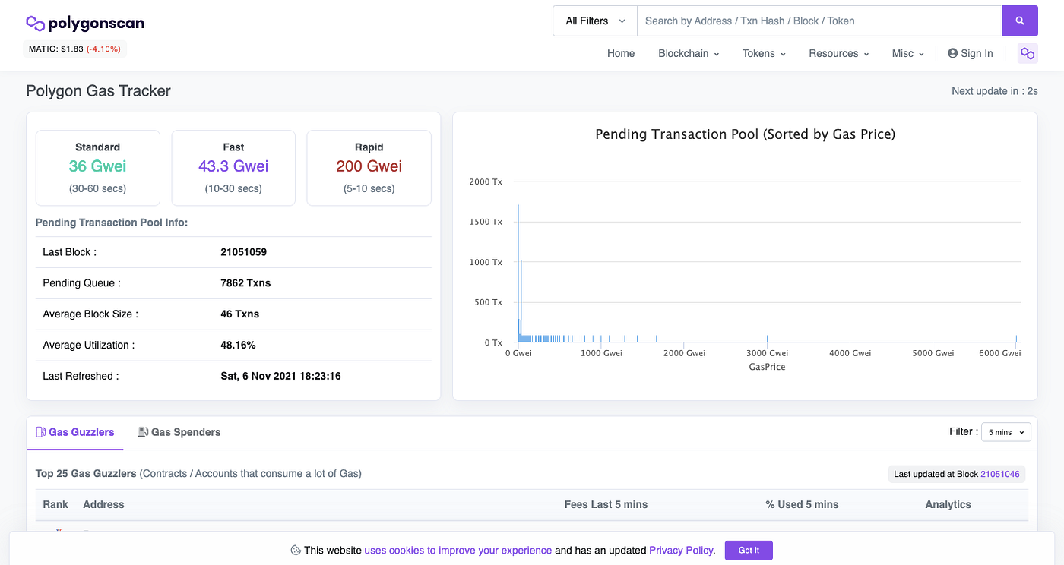The image size is (1064, 565).
Task: Open the All Filters dropdown
Action: click(595, 21)
